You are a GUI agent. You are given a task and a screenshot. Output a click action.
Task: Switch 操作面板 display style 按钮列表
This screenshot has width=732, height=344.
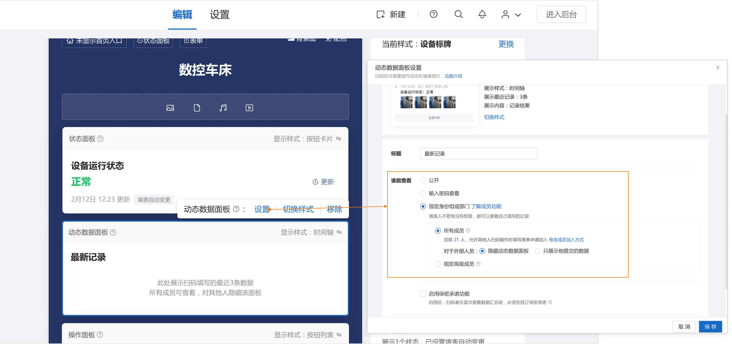[308, 335]
